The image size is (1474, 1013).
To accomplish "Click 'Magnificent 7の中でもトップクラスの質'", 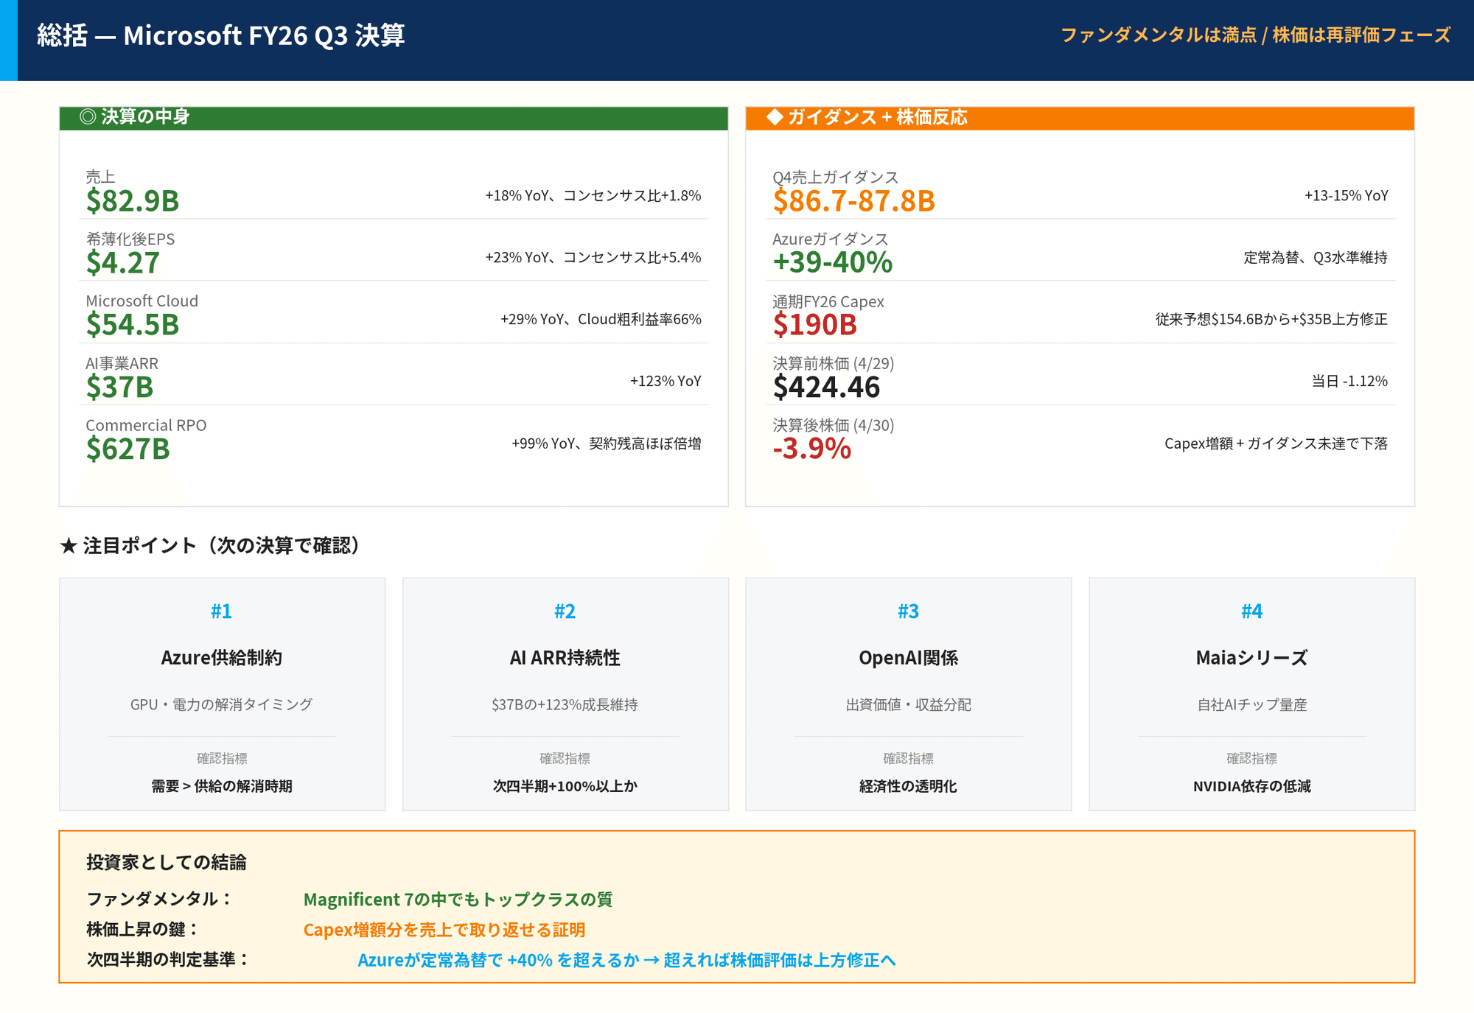I will 458,900.
